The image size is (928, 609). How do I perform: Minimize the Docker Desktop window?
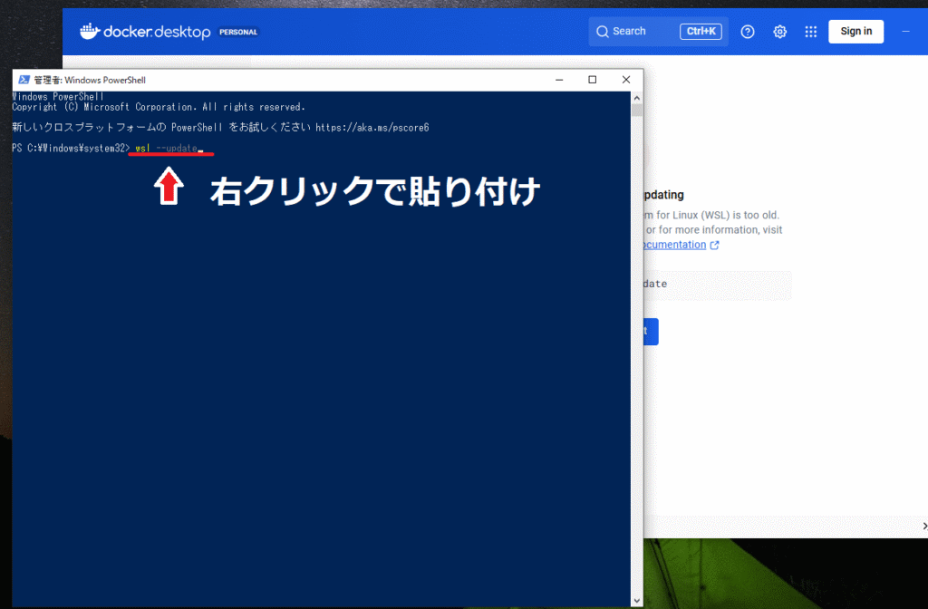pos(905,32)
